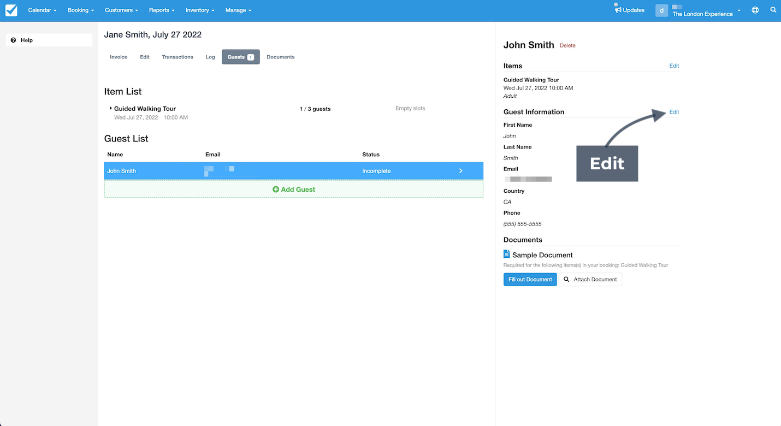Switch to the Edit booking tab
The width and height of the screenshot is (781, 426).
point(145,57)
